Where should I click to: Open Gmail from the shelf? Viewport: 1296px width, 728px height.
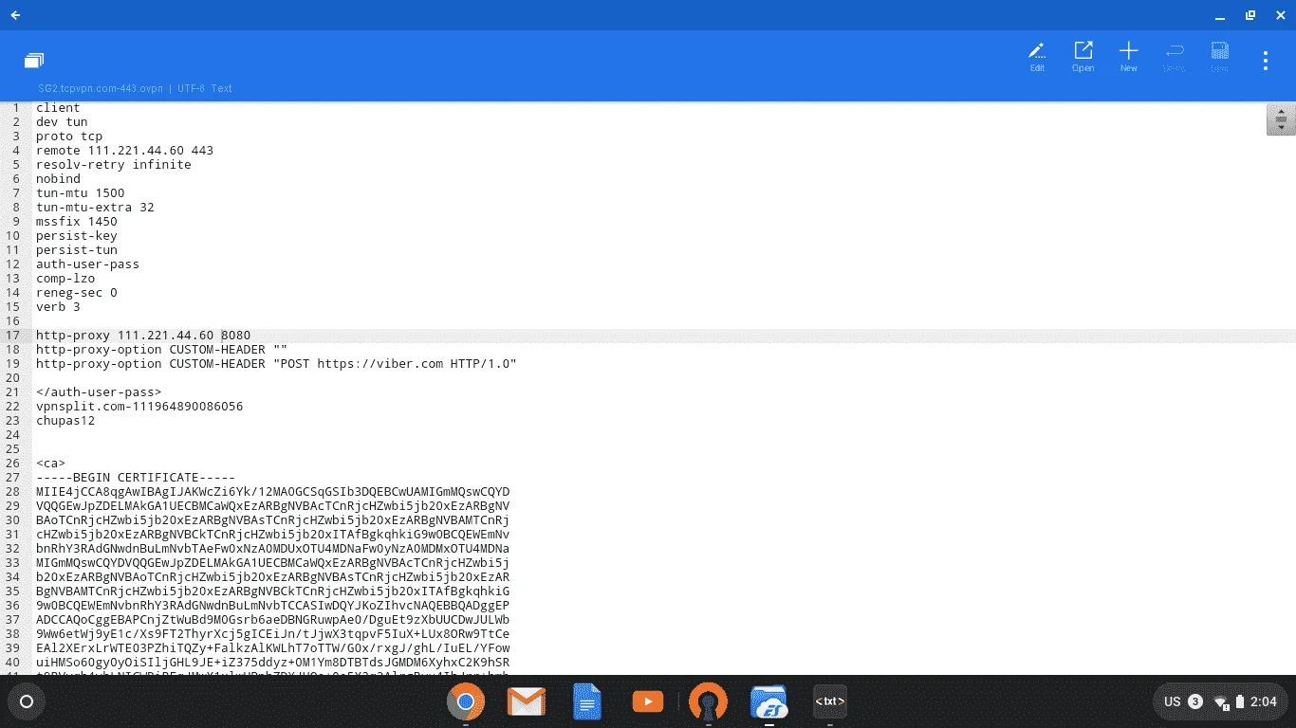526,702
